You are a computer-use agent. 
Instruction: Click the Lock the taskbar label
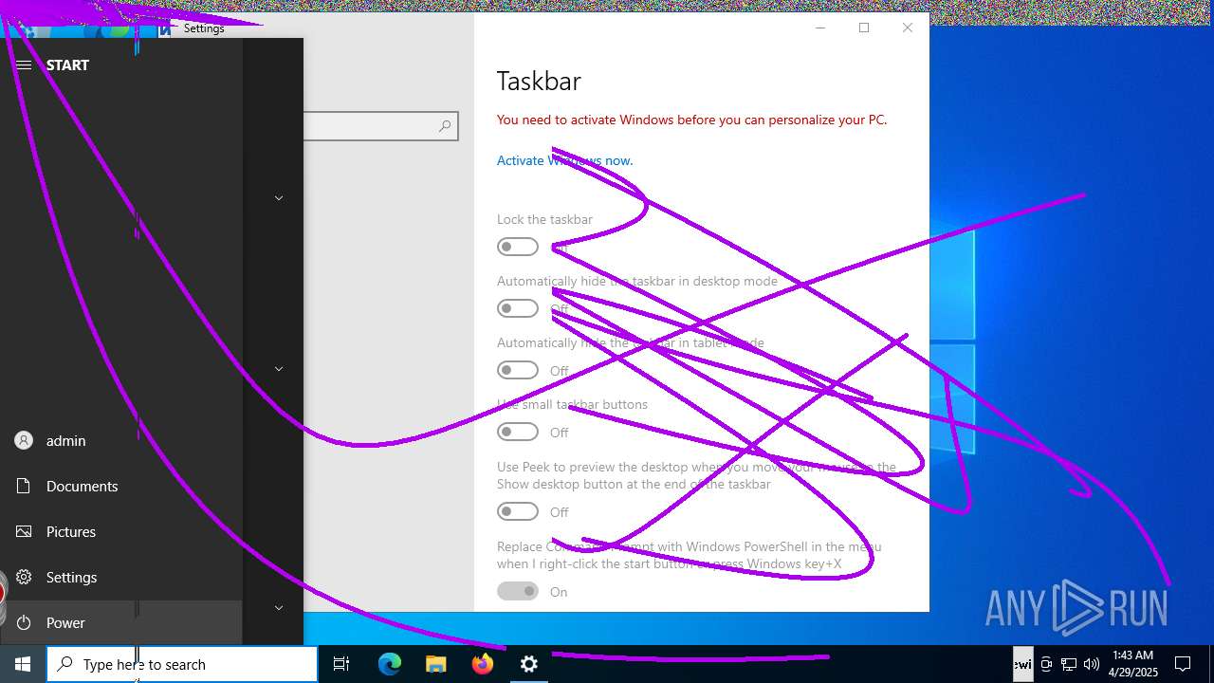544,219
